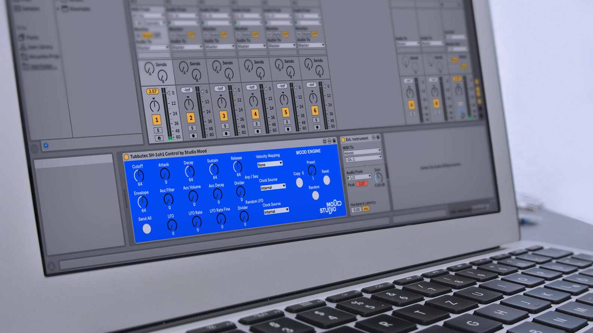Open the MIDI To device dropdown
This screenshot has width=593, height=333.
click(x=362, y=152)
